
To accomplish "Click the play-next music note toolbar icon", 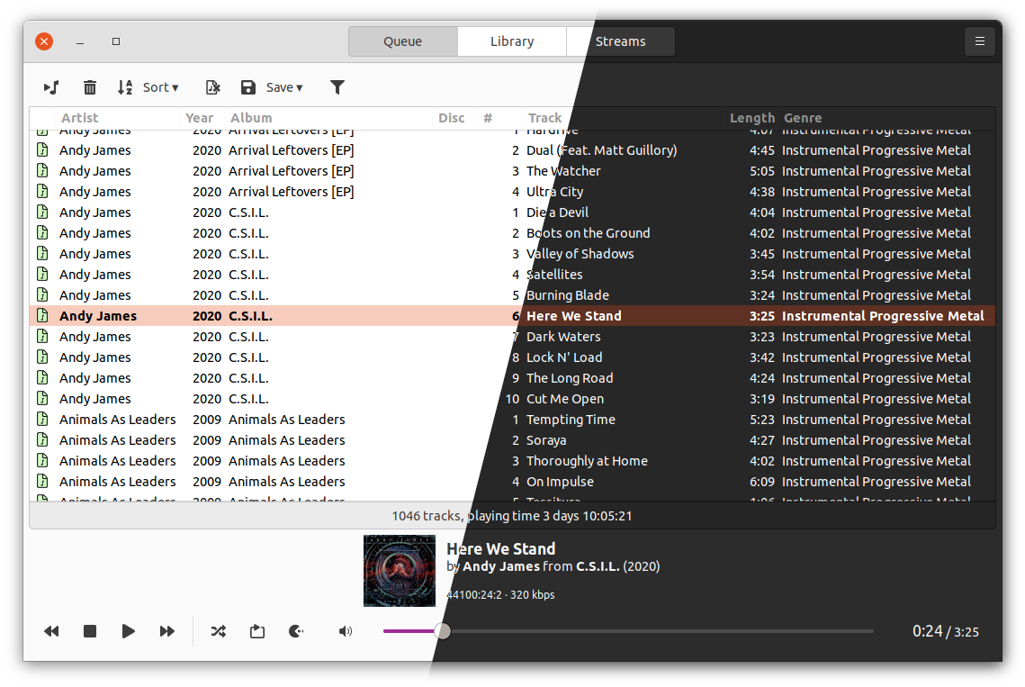I will pos(51,87).
